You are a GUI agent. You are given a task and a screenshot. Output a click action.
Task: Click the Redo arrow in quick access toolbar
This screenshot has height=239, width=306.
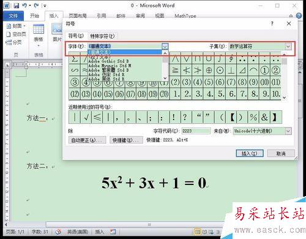[x=36, y=6]
